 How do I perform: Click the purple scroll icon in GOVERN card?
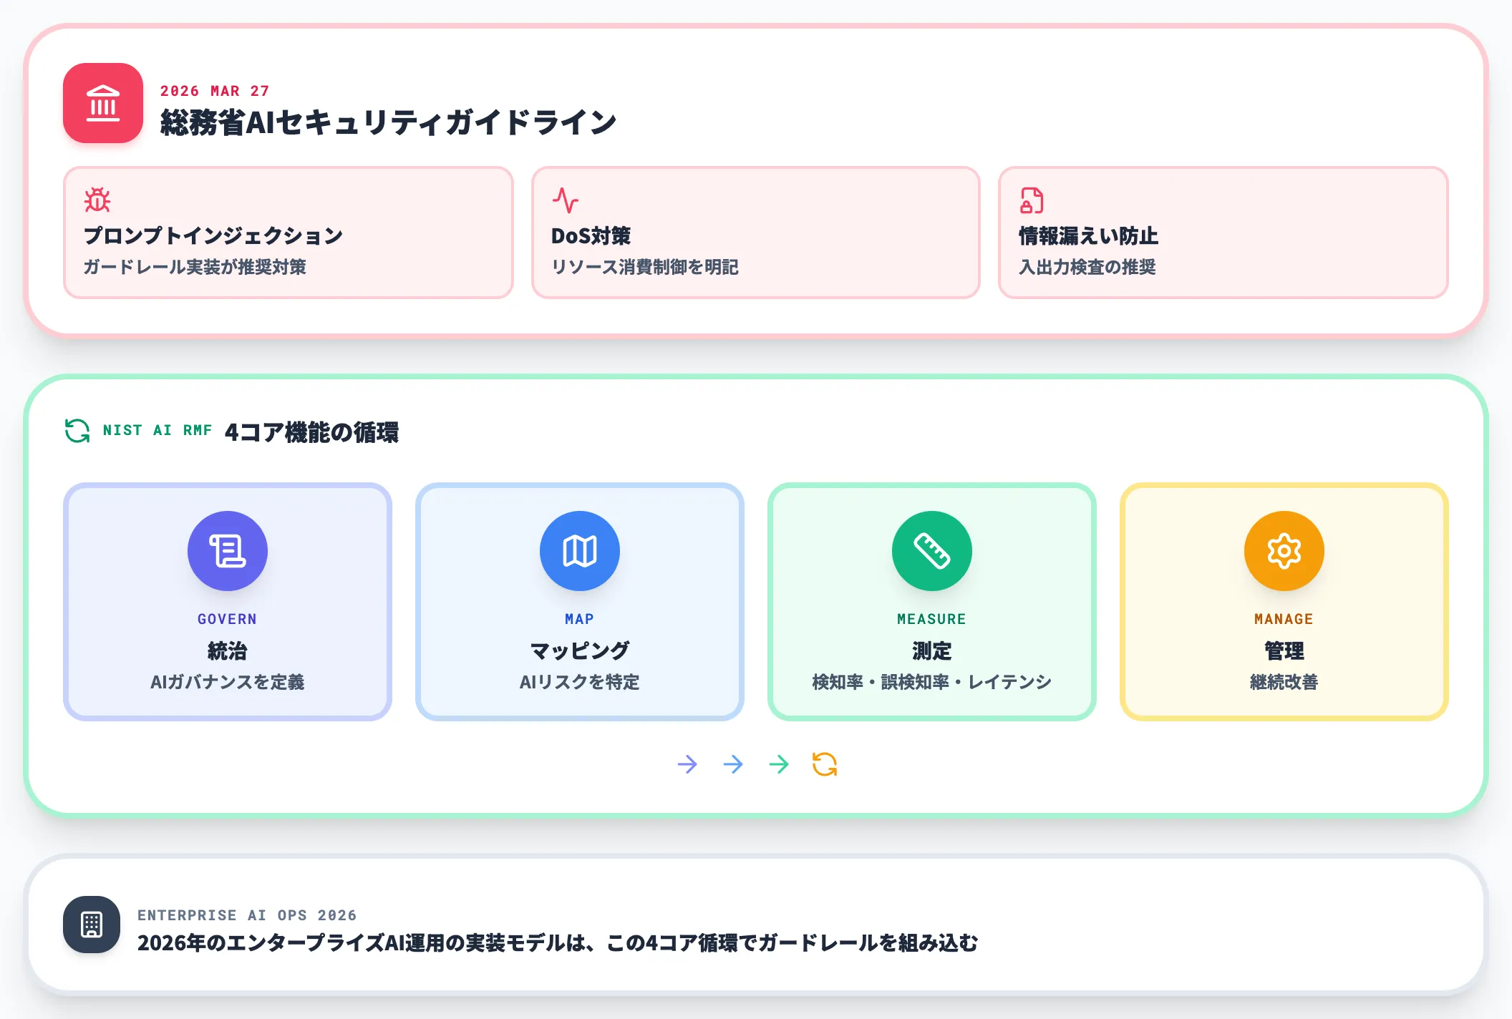228,551
